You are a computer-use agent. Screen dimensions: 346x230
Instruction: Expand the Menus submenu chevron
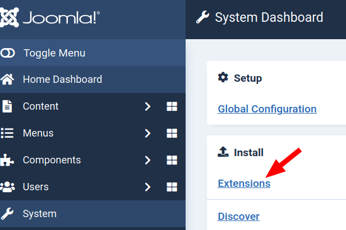coord(147,133)
